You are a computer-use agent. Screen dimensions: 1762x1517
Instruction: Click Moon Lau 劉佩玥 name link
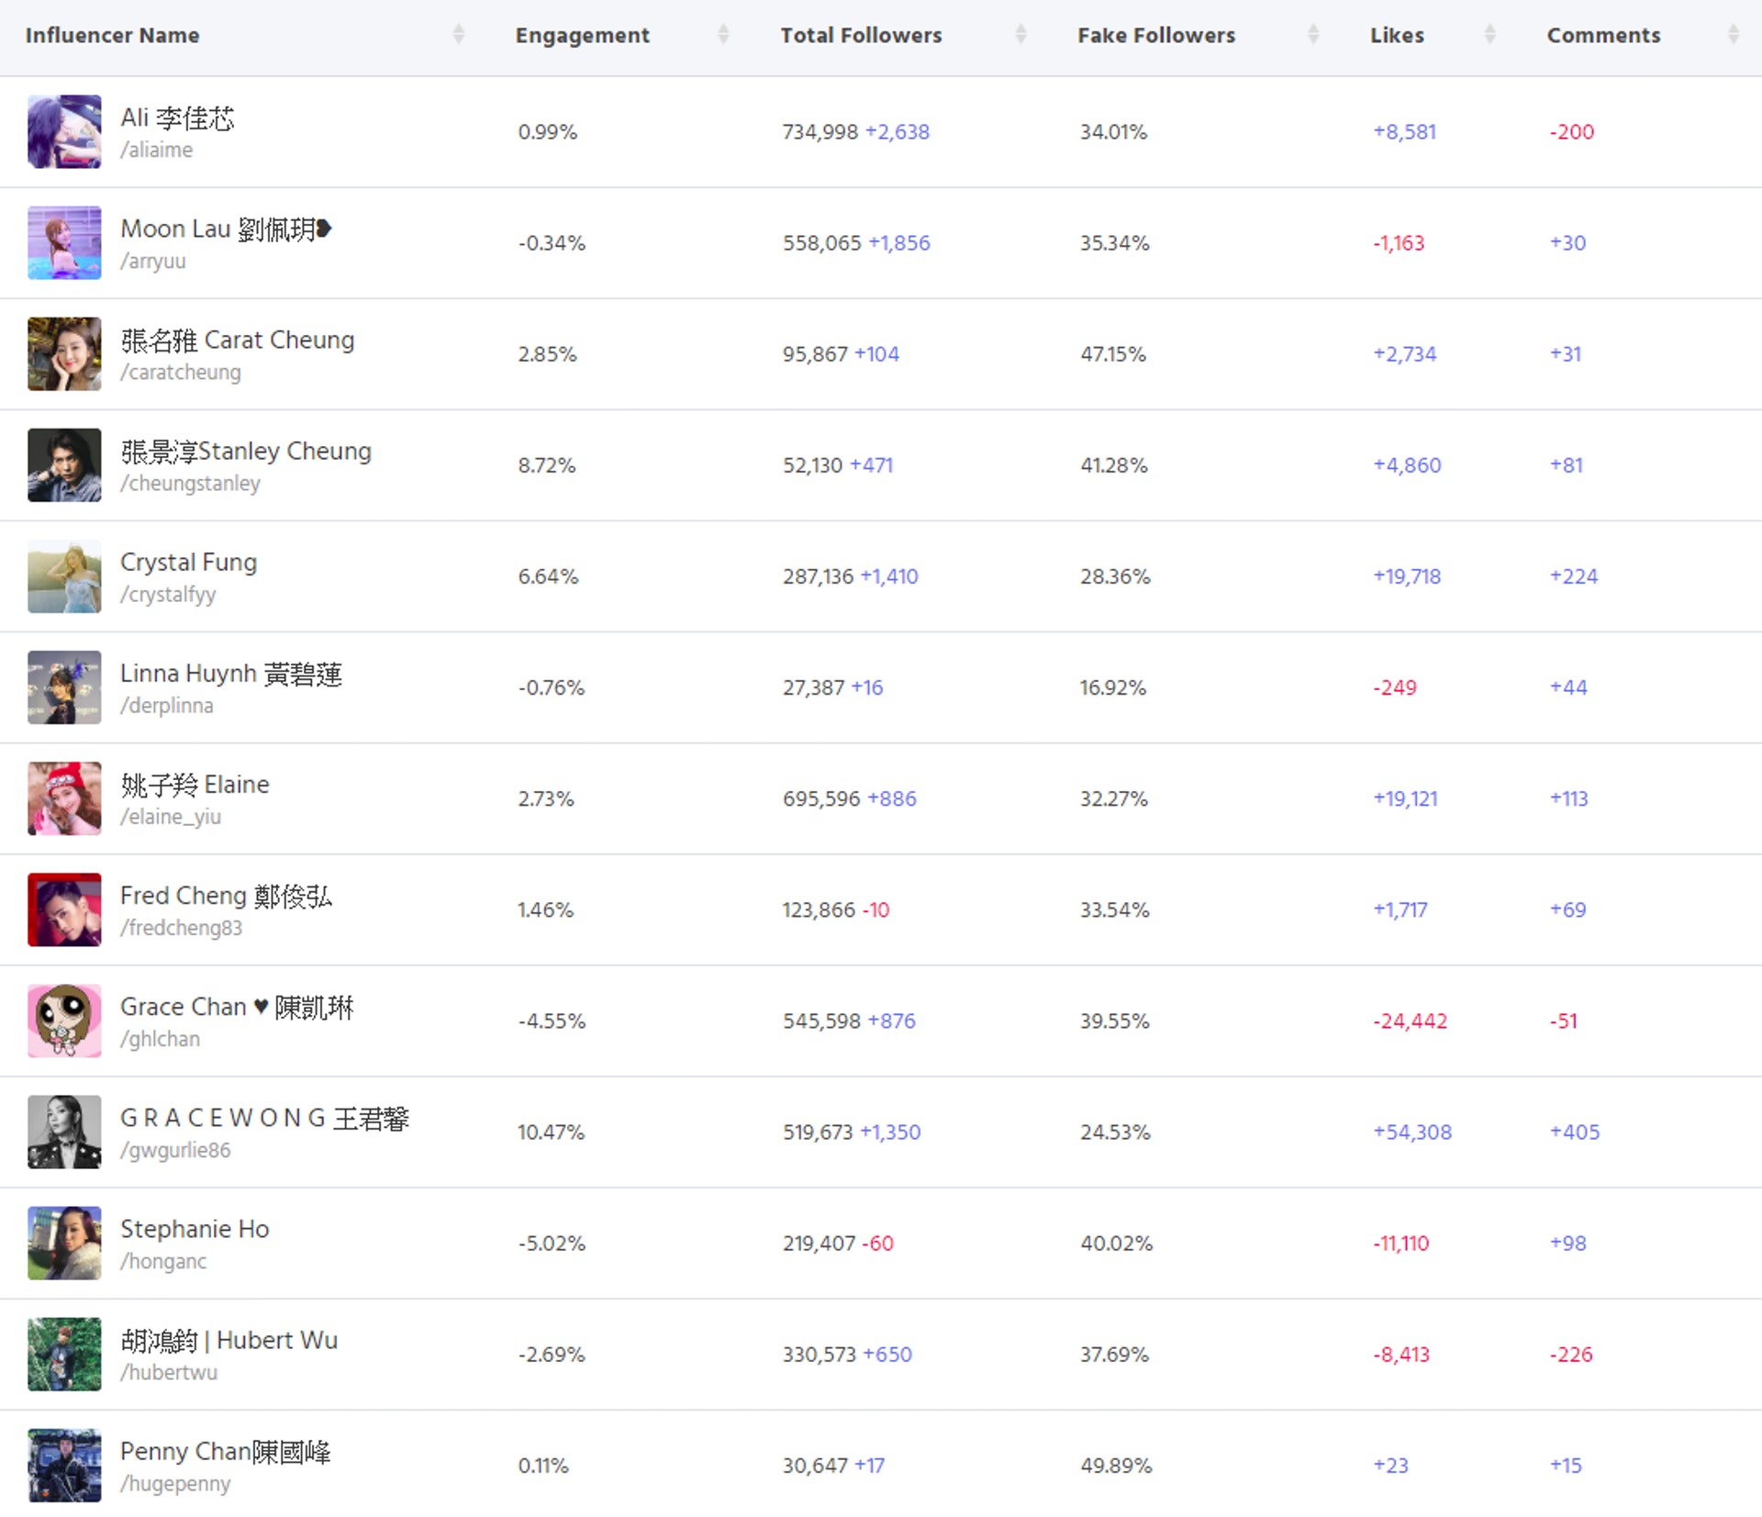tap(225, 229)
